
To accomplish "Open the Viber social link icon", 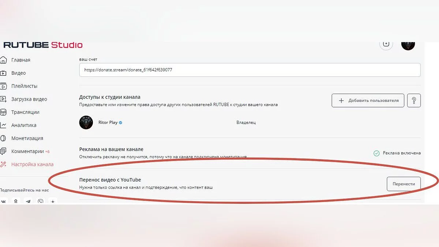I will [x=41, y=202].
